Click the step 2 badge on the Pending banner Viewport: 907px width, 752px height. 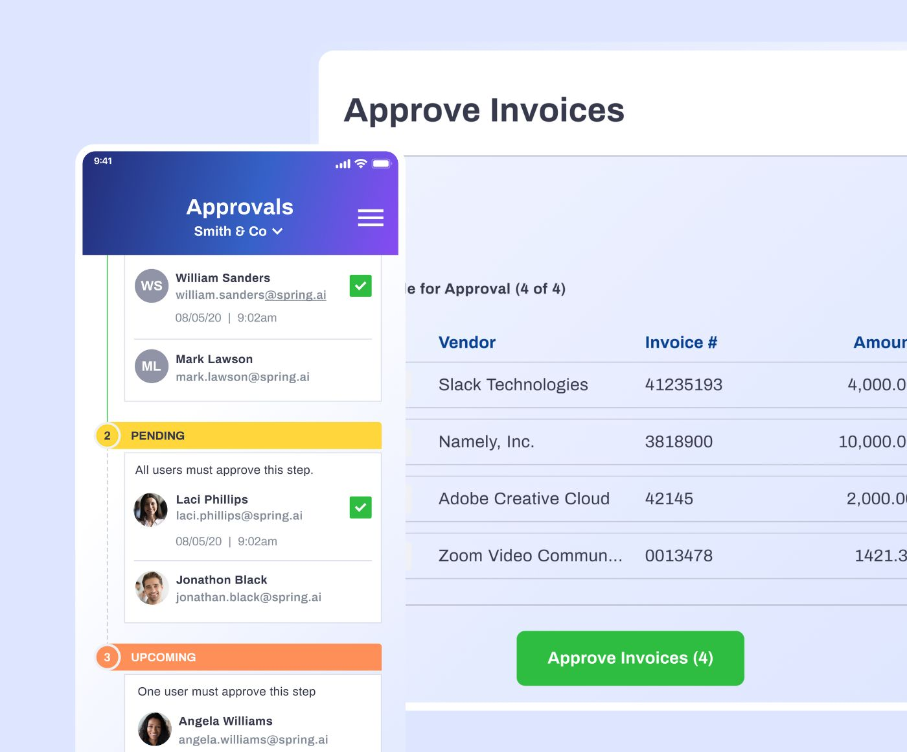click(x=107, y=436)
